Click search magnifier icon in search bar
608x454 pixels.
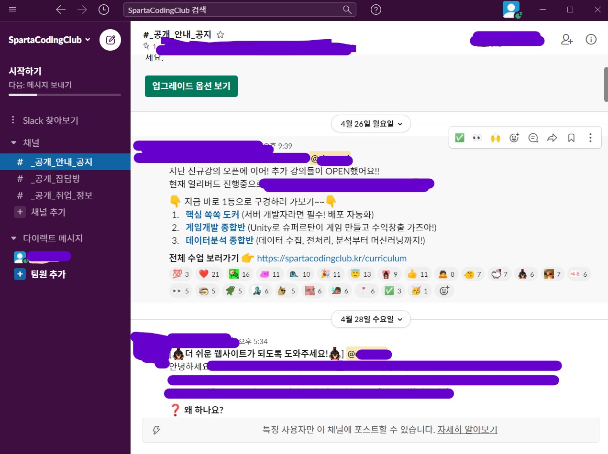point(347,10)
